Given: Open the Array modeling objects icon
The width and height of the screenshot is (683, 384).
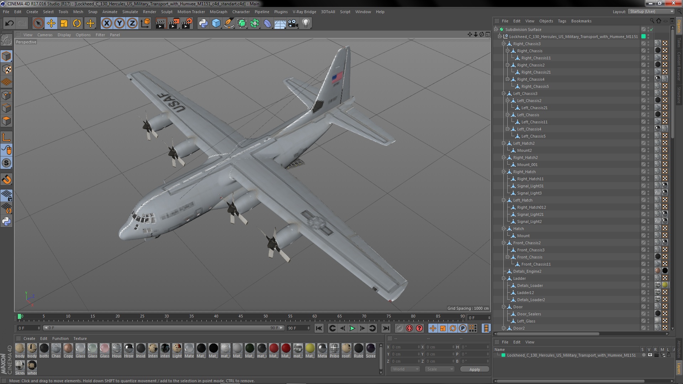Looking at the screenshot, I should click(255, 23).
